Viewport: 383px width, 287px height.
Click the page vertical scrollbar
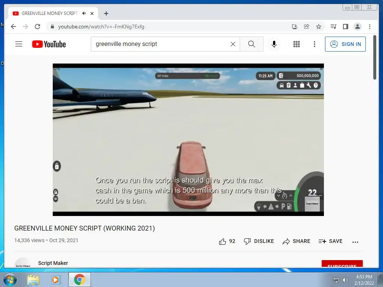[x=375, y=57]
